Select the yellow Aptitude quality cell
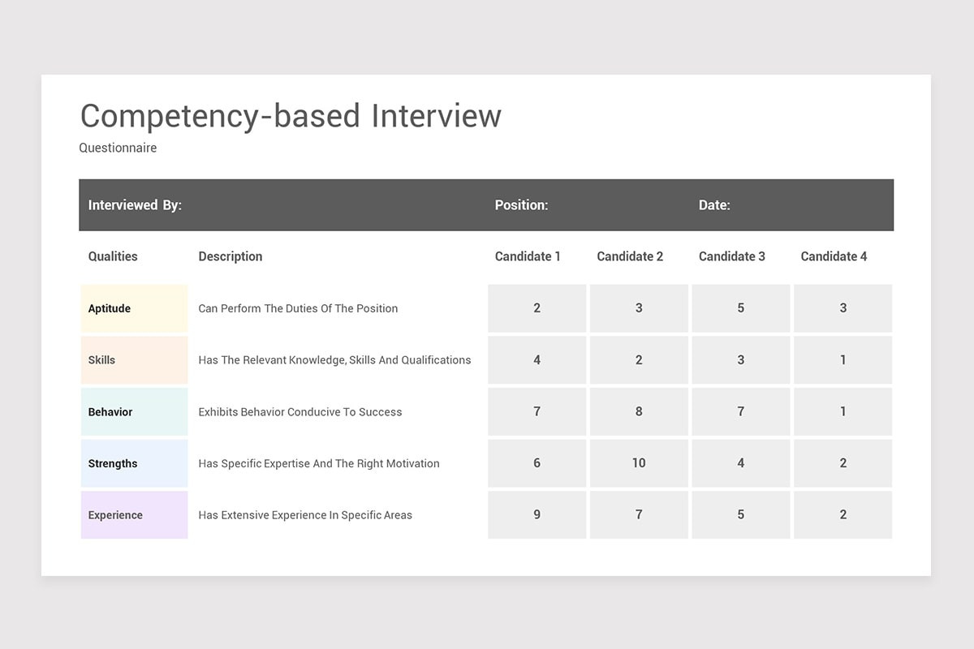This screenshot has width=974, height=649. [134, 308]
